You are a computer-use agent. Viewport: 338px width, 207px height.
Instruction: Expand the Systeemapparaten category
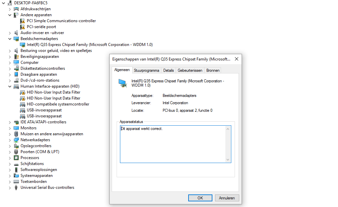click(10, 176)
